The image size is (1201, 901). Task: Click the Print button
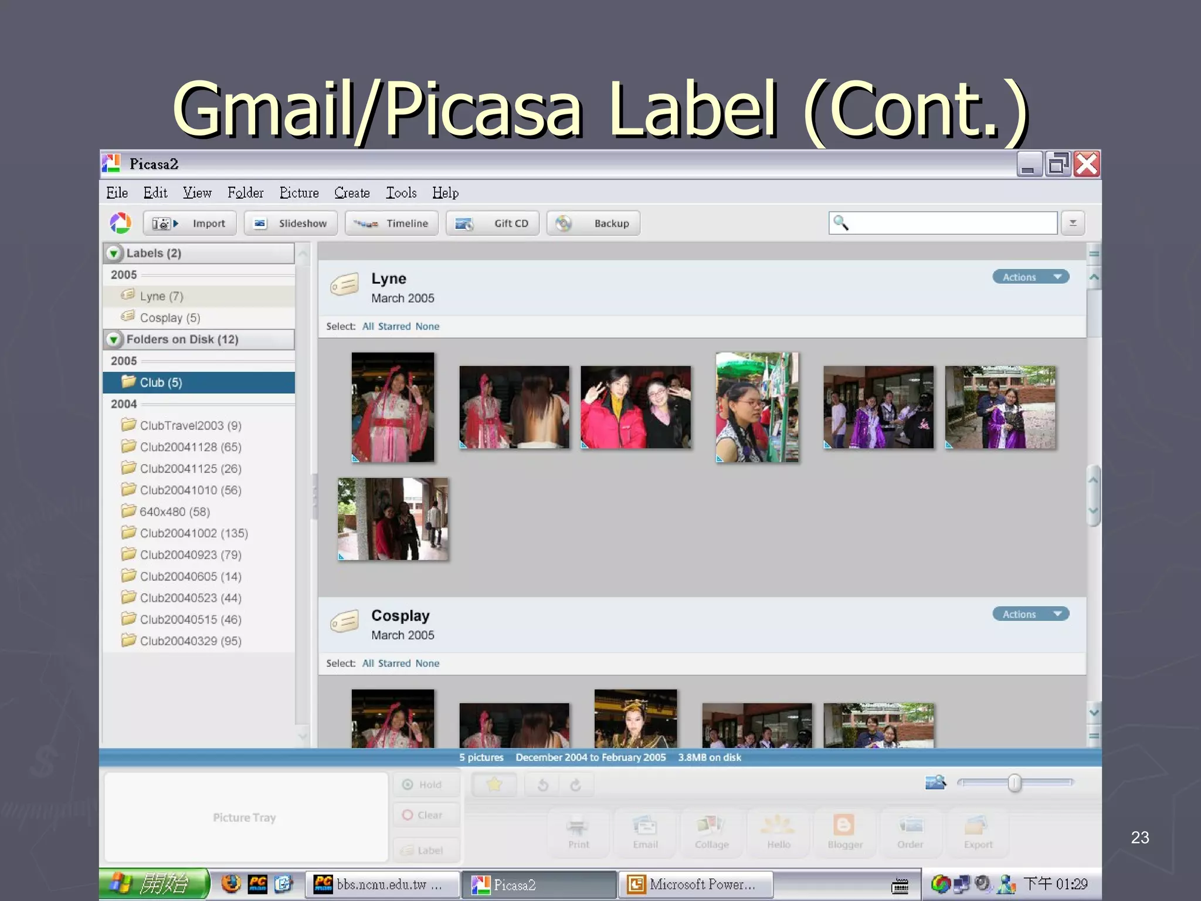[578, 832]
